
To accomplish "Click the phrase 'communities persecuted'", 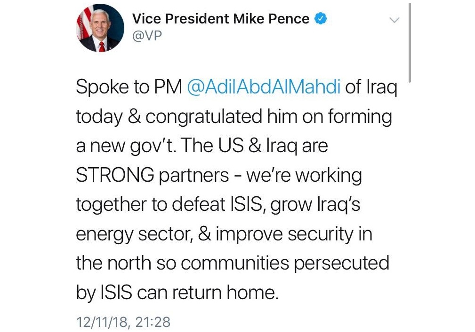I will point(285,263).
